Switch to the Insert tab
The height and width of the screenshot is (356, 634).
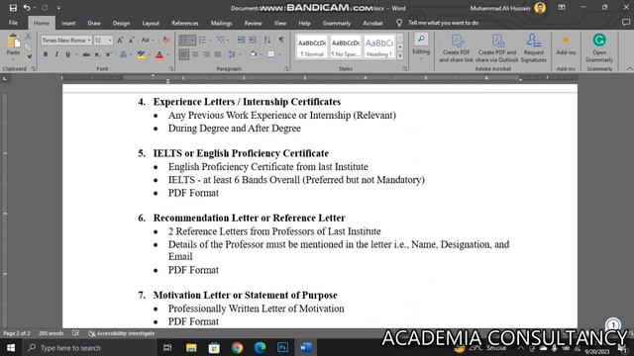68,23
